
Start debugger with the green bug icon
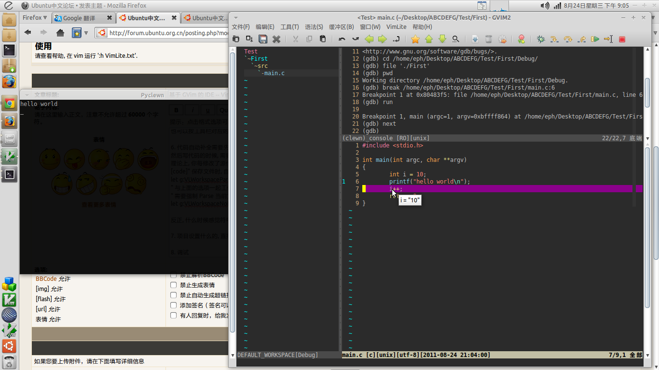click(x=541, y=39)
